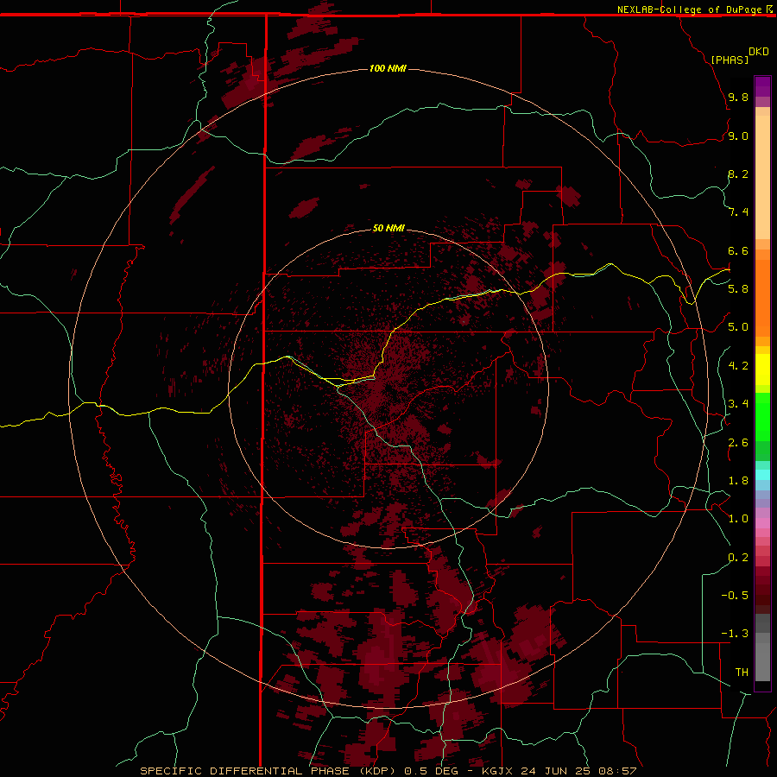Click the -0.5 scale value
Screen dimensions: 777x777
[x=735, y=596]
